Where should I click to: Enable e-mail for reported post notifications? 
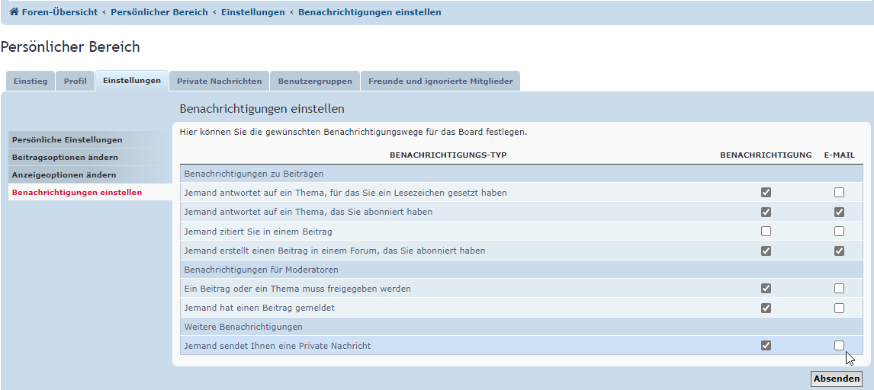(x=839, y=308)
